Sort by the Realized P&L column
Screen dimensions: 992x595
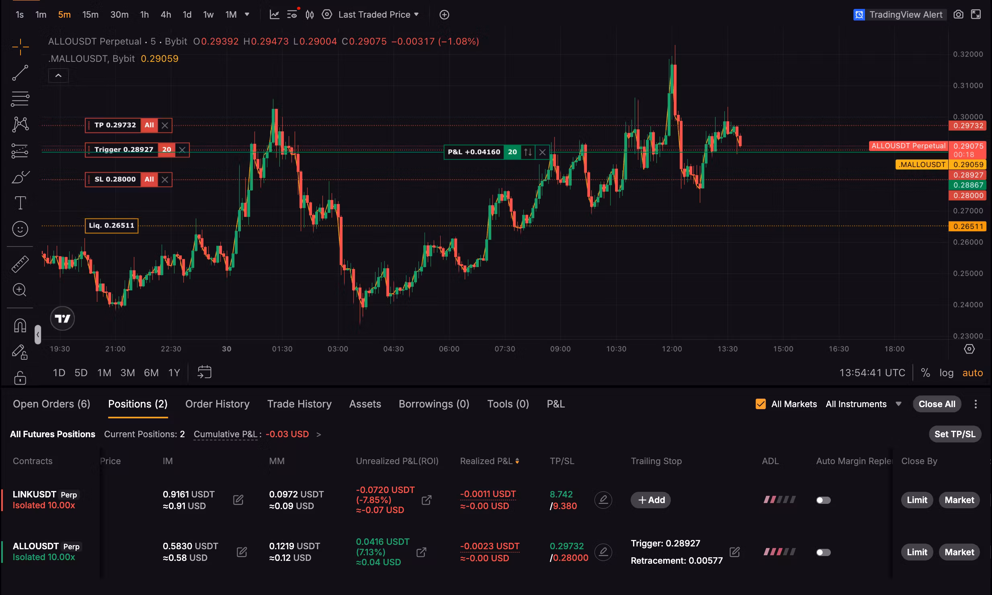tap(490, 461)
